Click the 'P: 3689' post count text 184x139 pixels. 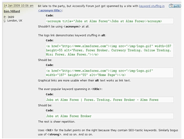coord(9,17)
